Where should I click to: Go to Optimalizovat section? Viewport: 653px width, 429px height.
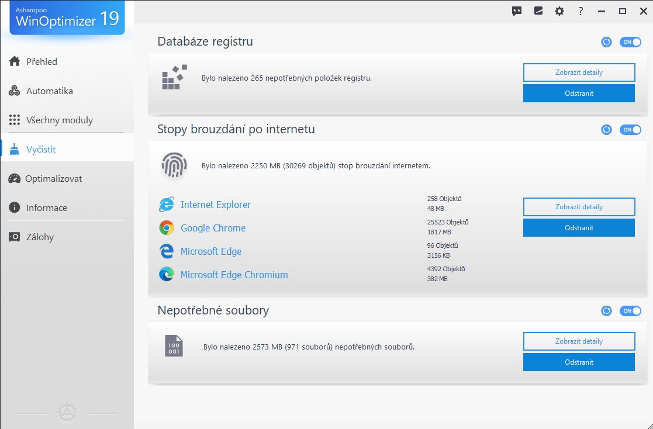coord(53,179)
